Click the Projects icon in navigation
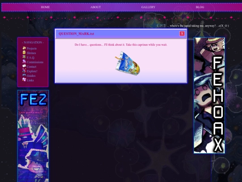 click(x=24, y=48)
